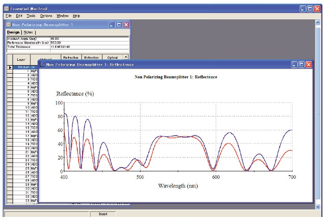Open the Options menu
The width and height of the screenshot is (328, 222).
46,15
